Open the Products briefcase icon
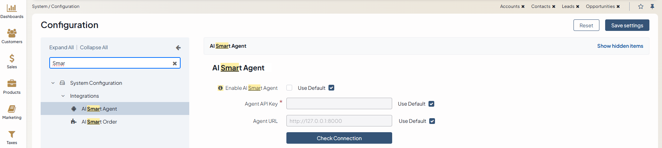The image size is (662, 148). [x=12, y=84]
